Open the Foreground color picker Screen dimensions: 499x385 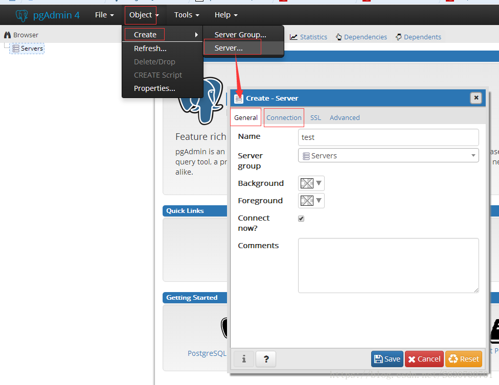coord(311,201)
